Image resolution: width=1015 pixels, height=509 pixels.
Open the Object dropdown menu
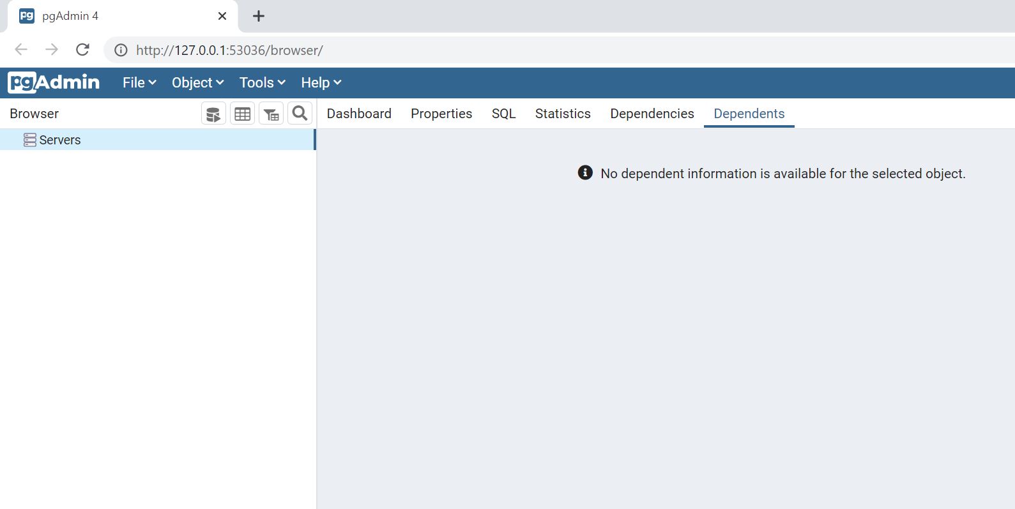[197, 82]
